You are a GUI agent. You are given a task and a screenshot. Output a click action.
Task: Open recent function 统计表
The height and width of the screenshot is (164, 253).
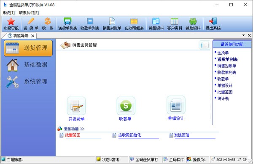click(223, 99)
